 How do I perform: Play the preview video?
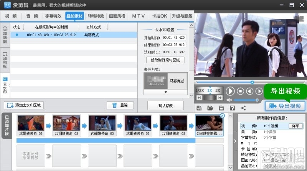pos(230,91)
